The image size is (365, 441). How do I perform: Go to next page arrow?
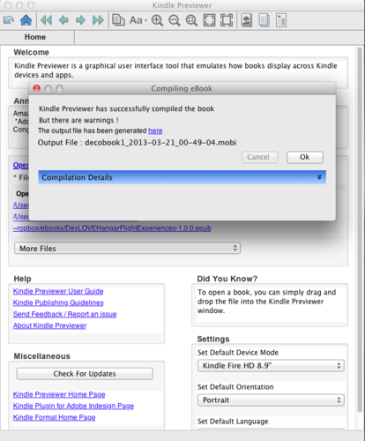80,20
